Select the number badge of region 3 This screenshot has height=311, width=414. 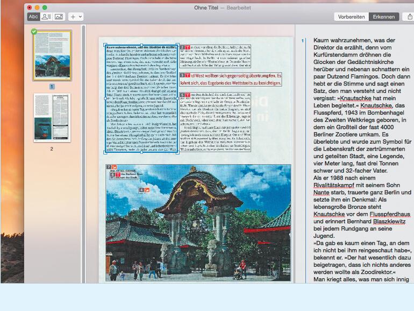tap(183, 75)
